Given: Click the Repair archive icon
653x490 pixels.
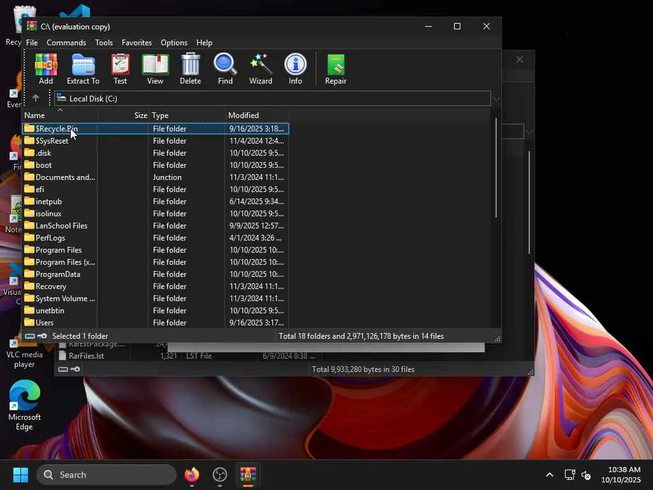Looking at the screenshot, I should (335, 69).
